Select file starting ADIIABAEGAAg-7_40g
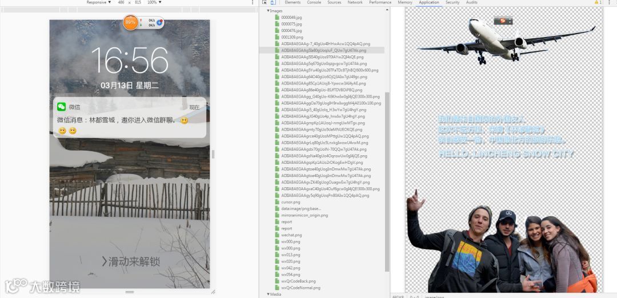Image resolution: width=617 pixels, height=298 pixels. 326,44
